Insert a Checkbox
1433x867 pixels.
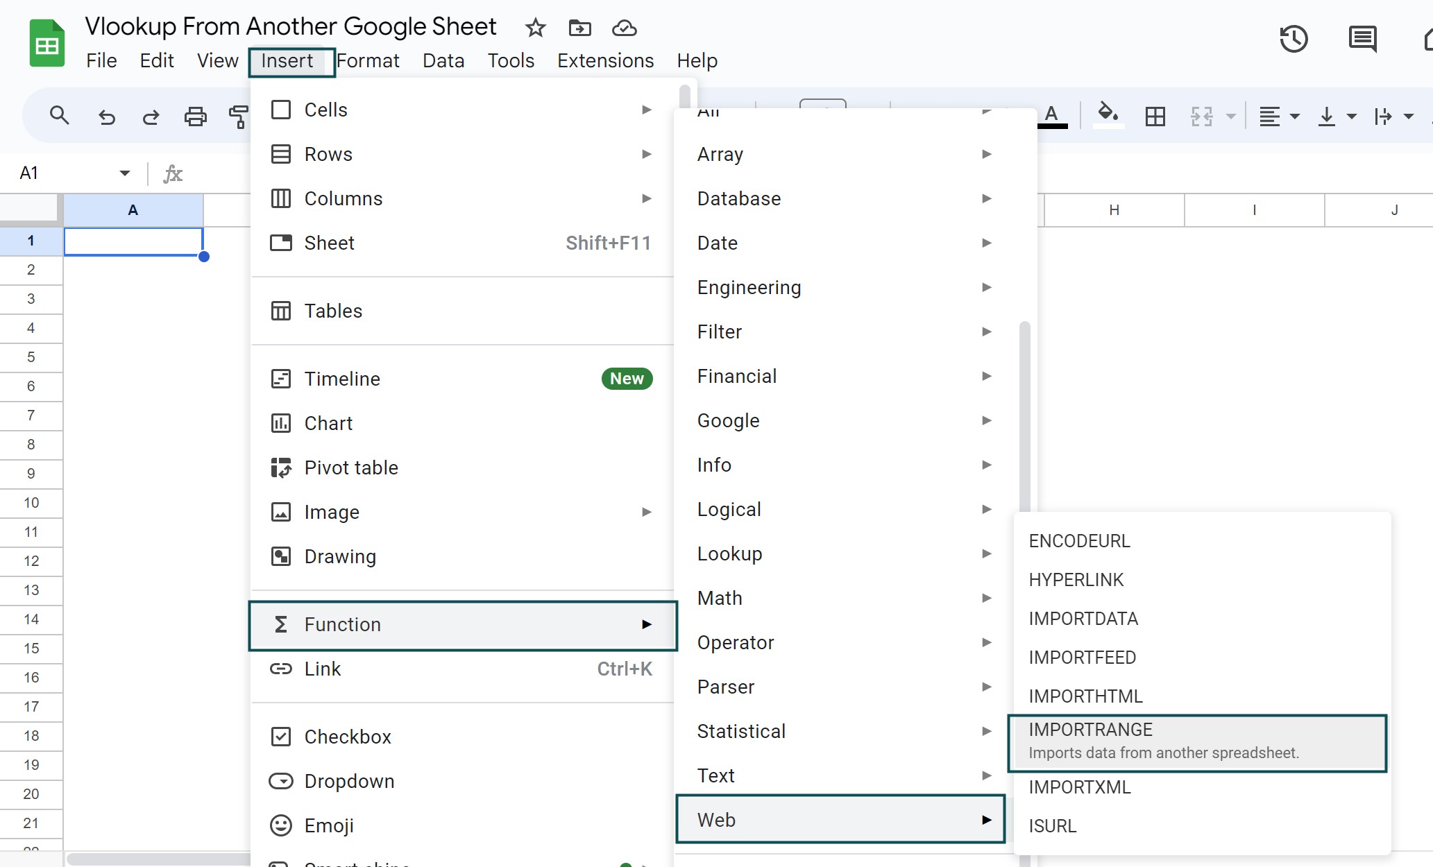tap(461, 737)
